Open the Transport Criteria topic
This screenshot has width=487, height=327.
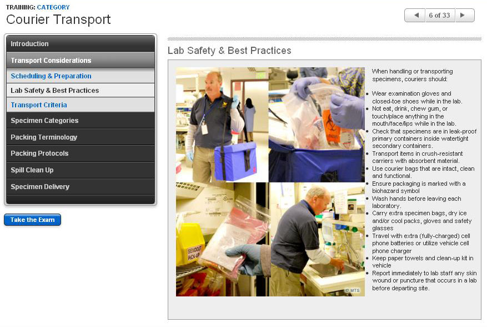coord(80,105)
